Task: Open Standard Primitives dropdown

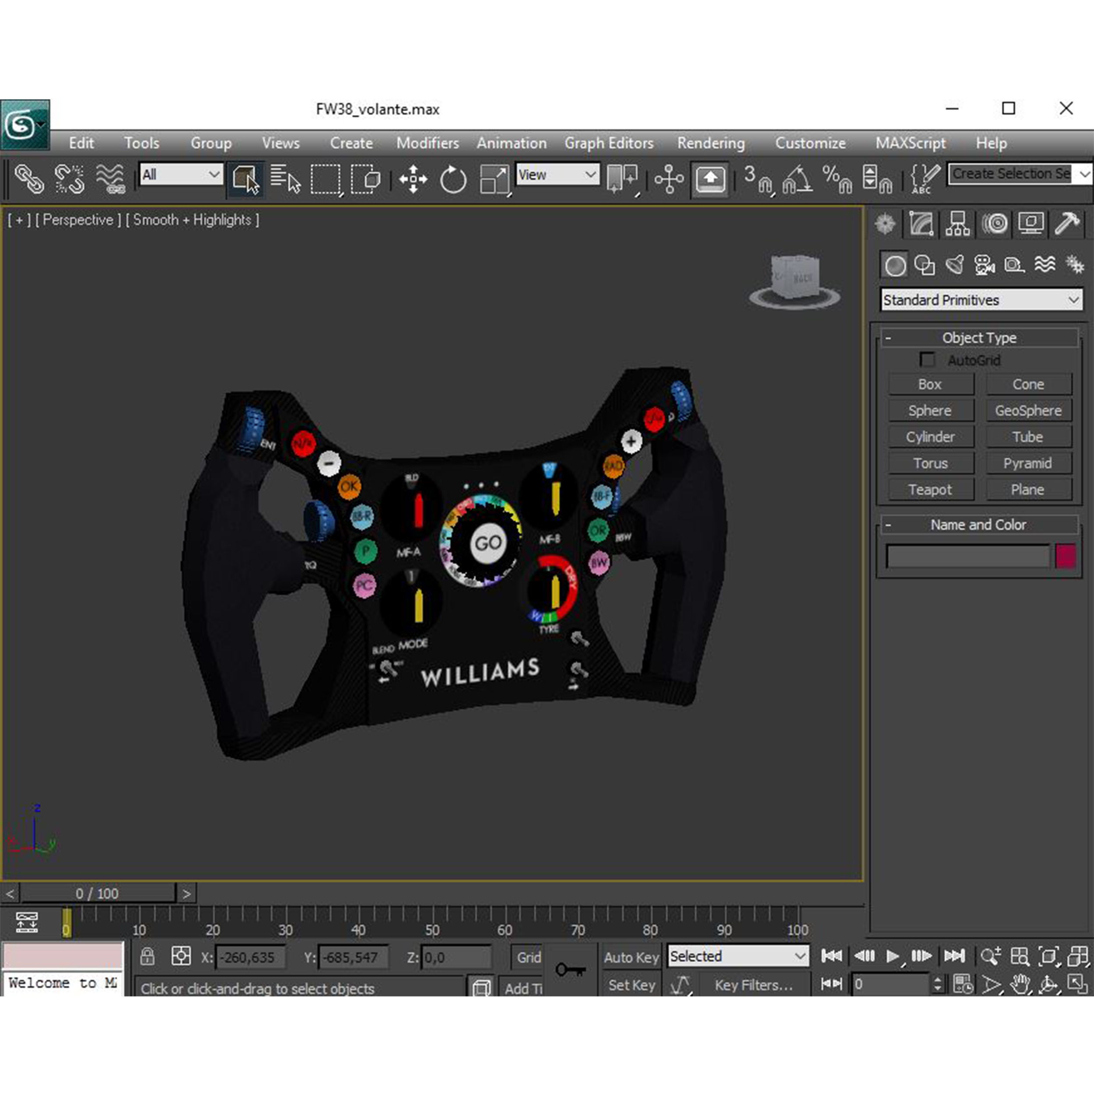Action: 981,300
